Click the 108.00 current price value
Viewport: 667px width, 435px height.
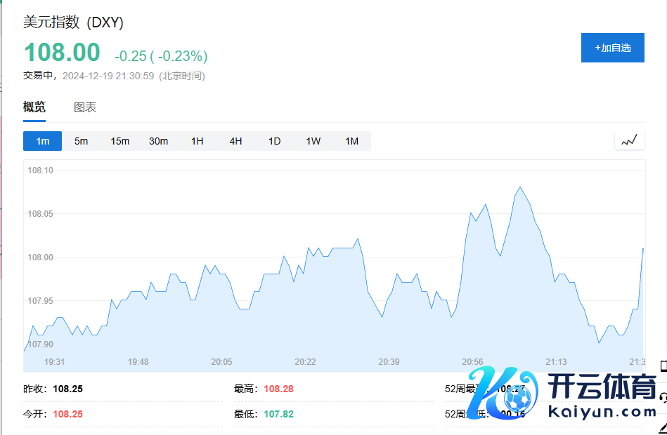(x=62, y=53)
